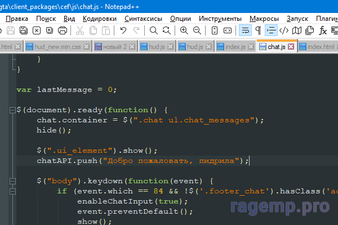Viewport: 338px width, 225px height.
Task: Open the Инструменты menu
Action: click(x=220, y=19)
